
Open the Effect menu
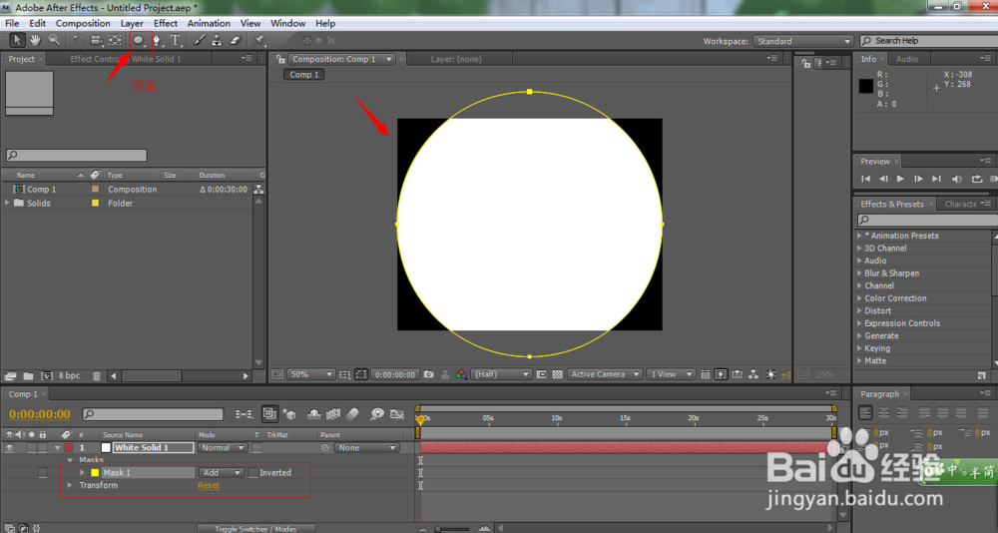point(166,24)
